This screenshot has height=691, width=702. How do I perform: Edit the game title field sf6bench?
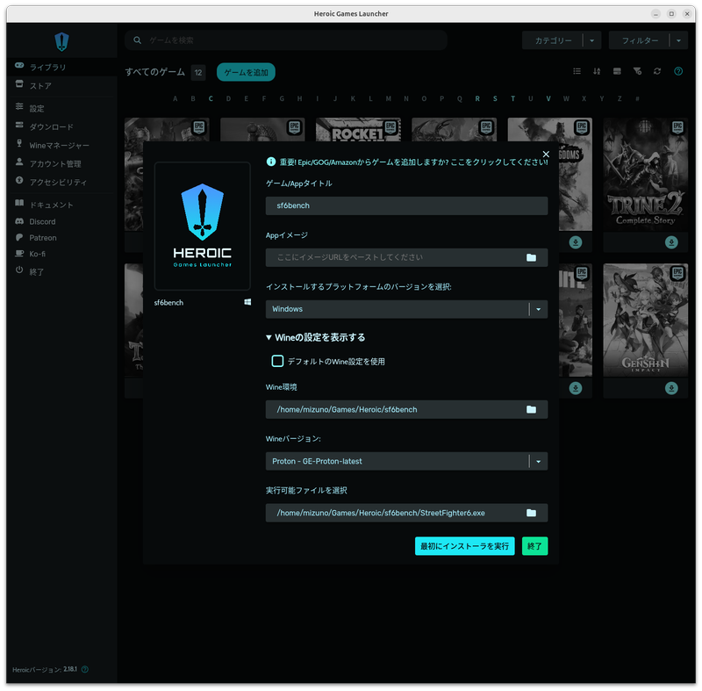(x=406, y=205)
